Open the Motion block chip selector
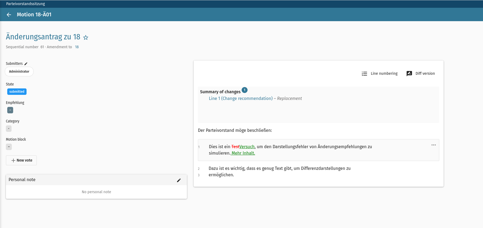Viewport: 483px width, 228px height. tap(9, 147)
